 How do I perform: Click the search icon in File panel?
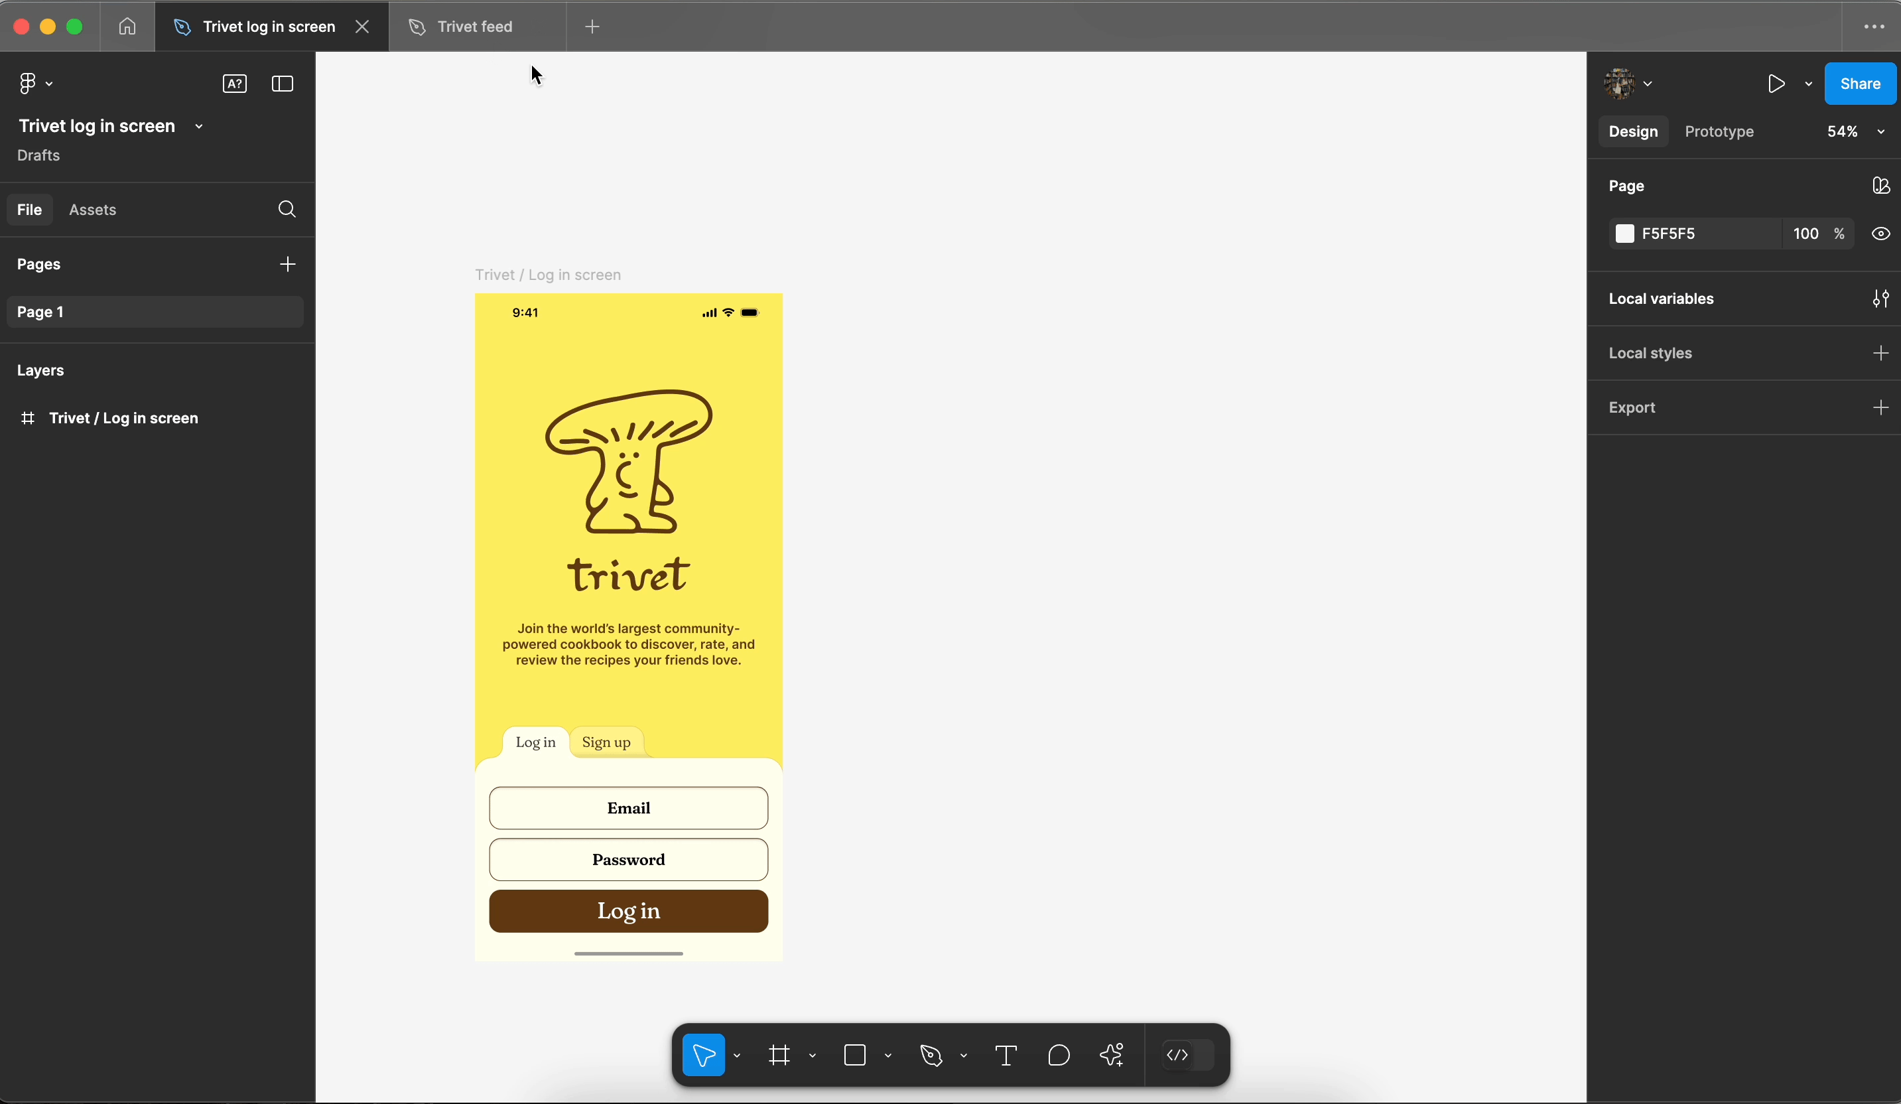[x=287, y=210]
